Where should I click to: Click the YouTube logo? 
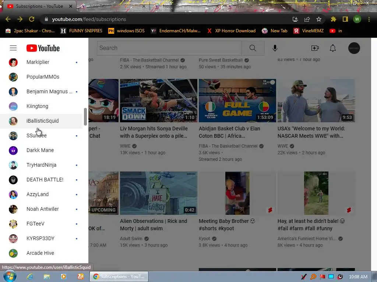click(43, 48)
